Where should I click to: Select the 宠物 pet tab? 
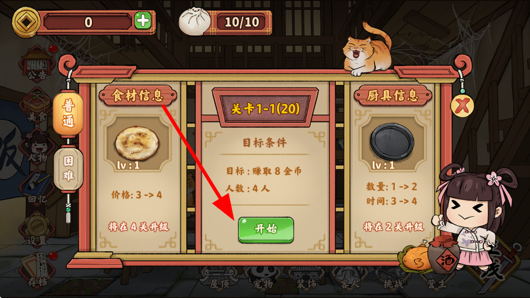point(264,279)
